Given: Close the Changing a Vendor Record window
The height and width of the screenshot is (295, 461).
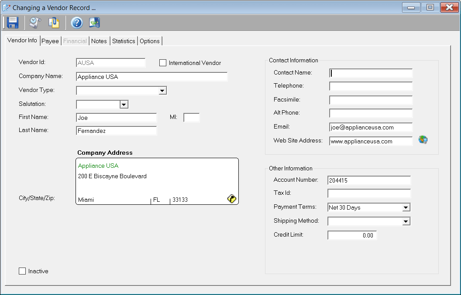Looking at the screenshot, I should click(450, 7).
